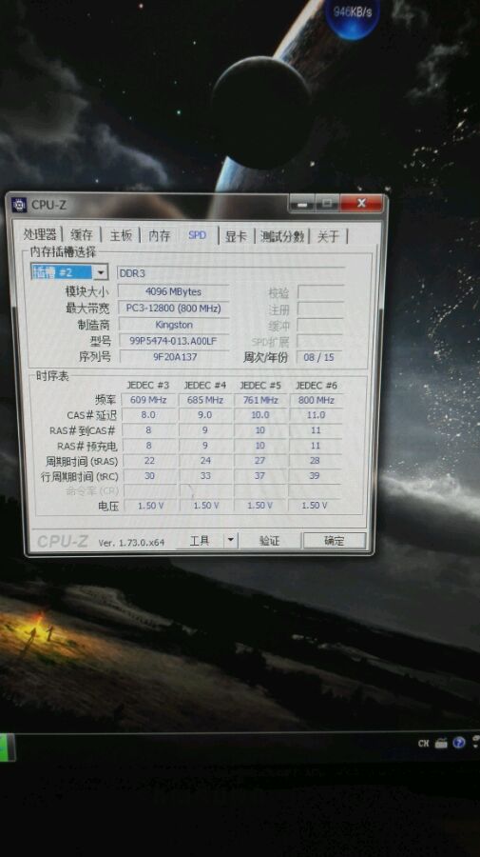Viewport: 480px width, 857px height.
Task: Open the language bar help icon
Action: pos(459,743)
